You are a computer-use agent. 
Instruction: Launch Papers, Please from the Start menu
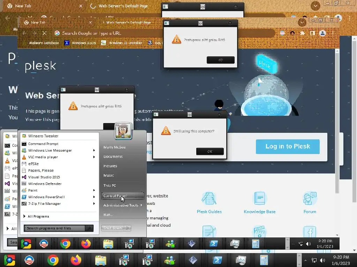(x=60, y=170)
